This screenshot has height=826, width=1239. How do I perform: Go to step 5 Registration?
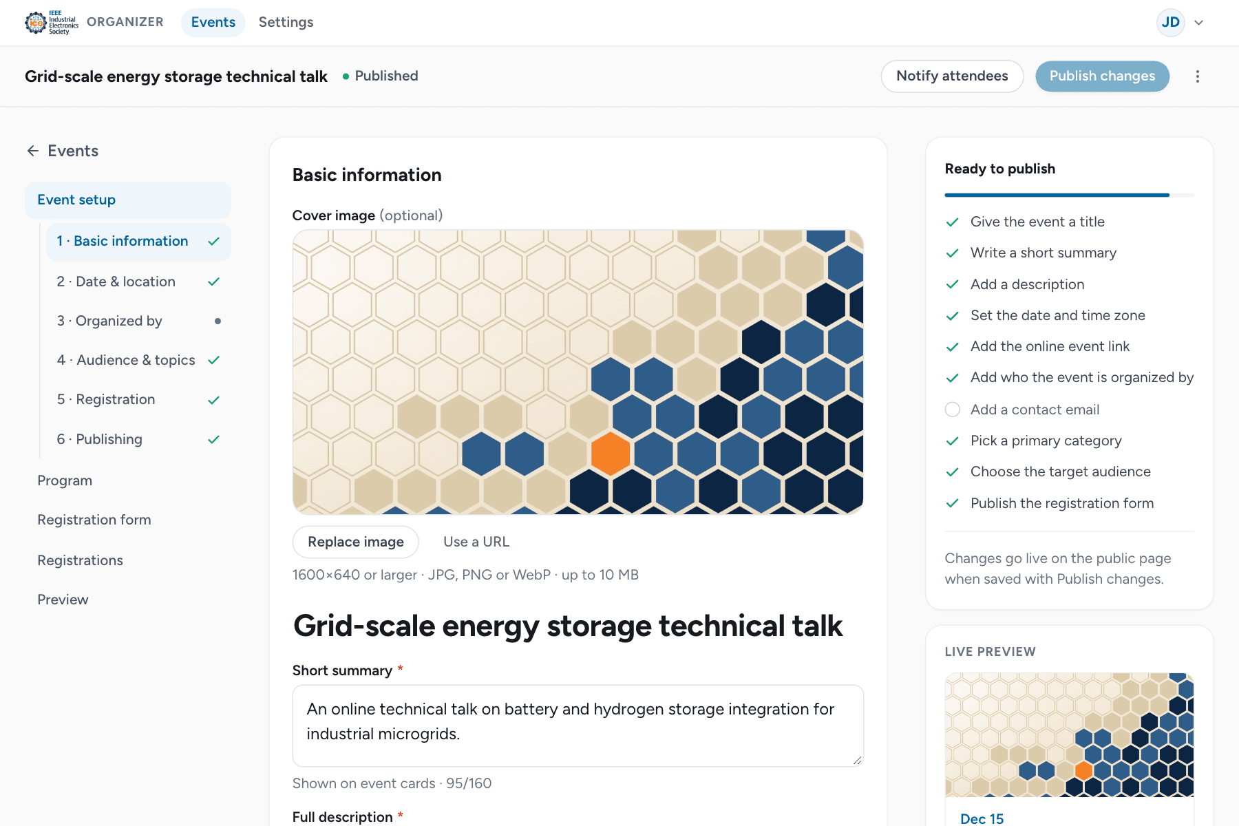138,399
